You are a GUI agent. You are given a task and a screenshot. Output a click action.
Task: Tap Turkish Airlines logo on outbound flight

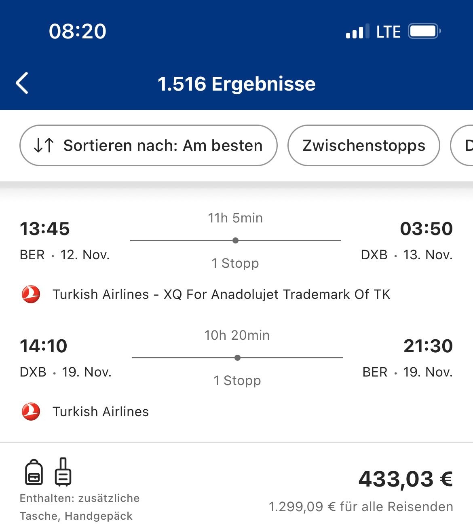pyautogui.click(x=31, y=294)
